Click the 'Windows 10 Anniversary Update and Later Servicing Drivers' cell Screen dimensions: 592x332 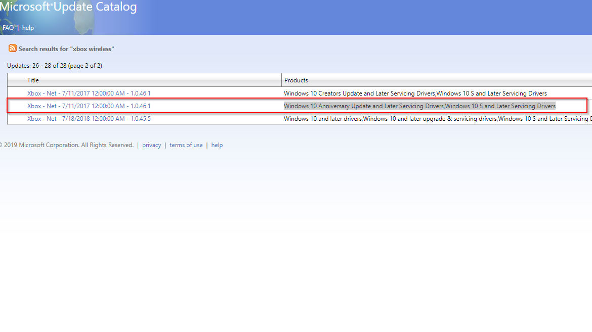click(419, 106)
